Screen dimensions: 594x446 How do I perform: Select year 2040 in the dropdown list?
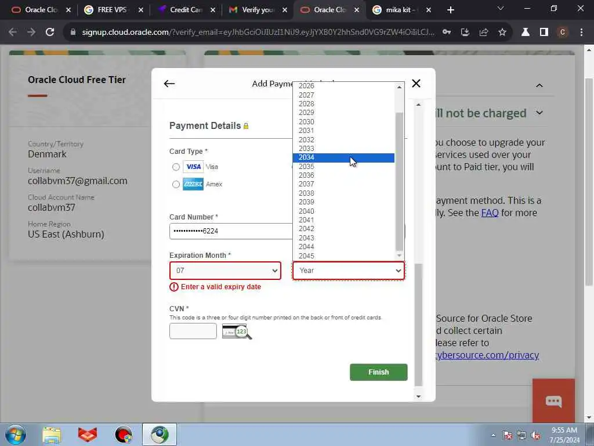(343, 211)
